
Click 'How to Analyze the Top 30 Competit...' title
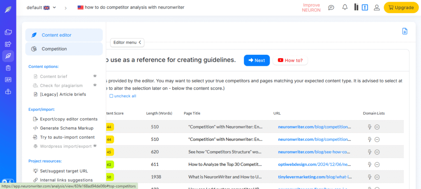pos(225,164)
